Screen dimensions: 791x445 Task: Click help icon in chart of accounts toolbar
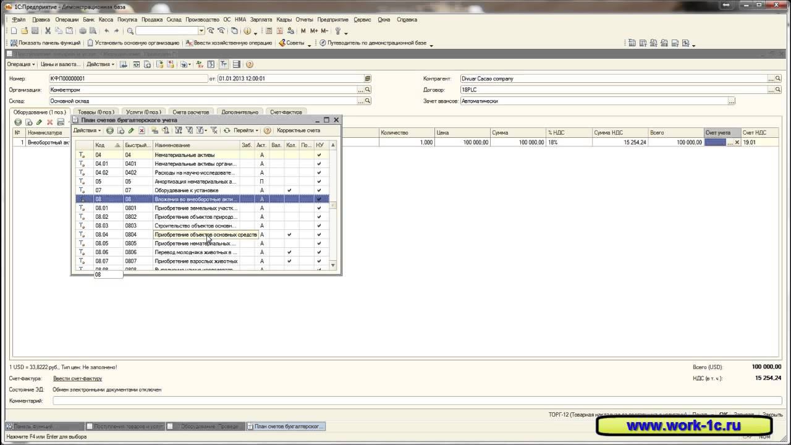tap(267, 130)
